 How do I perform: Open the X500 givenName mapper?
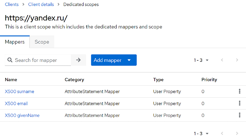pos(22,115)
